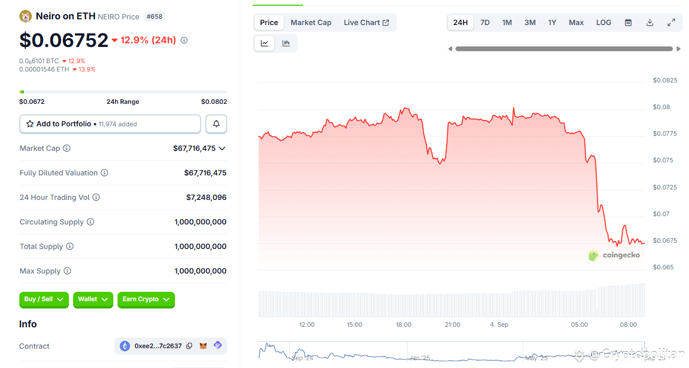Click the 24 Hour Trading Vol info tooltip

[x=97, y=197]
